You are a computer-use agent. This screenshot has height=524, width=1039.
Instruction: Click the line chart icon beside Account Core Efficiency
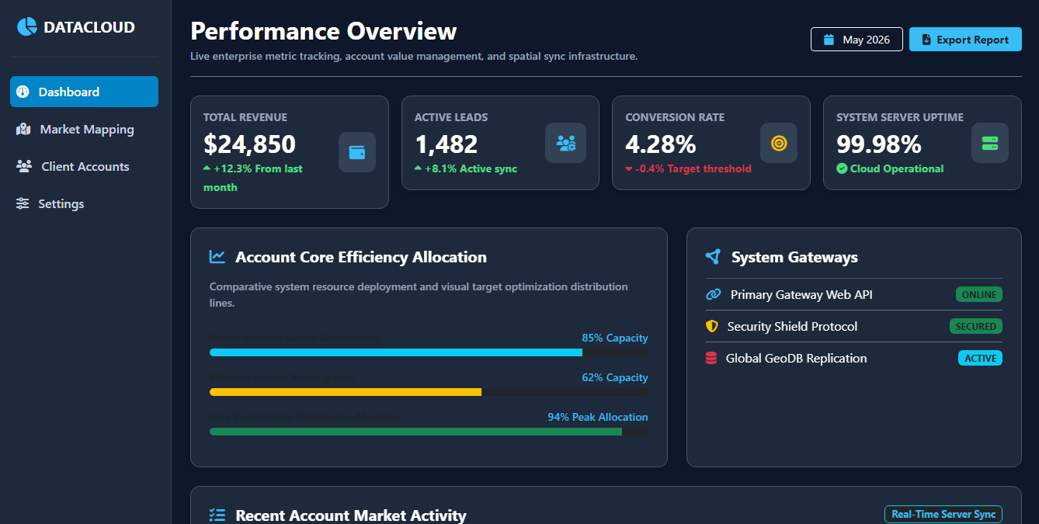[217, 256]
